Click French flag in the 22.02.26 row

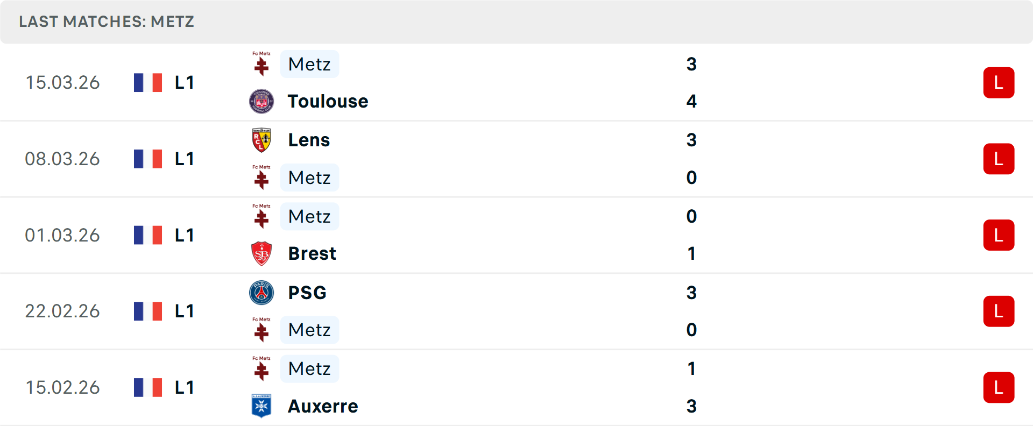pyautogui.click(x=148, y=311)
